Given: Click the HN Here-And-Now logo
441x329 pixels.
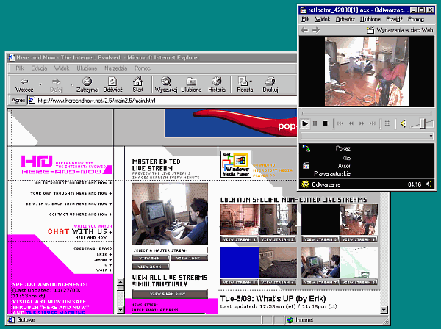Looking at the screenshot, I should 67,165.
